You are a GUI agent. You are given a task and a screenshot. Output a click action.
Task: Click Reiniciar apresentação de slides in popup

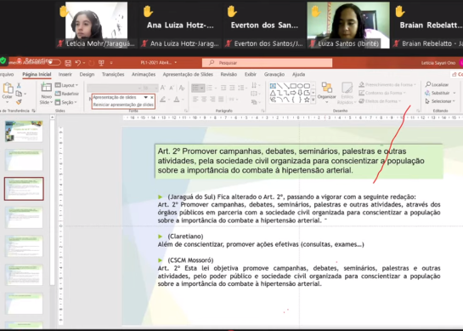(123, 105)
